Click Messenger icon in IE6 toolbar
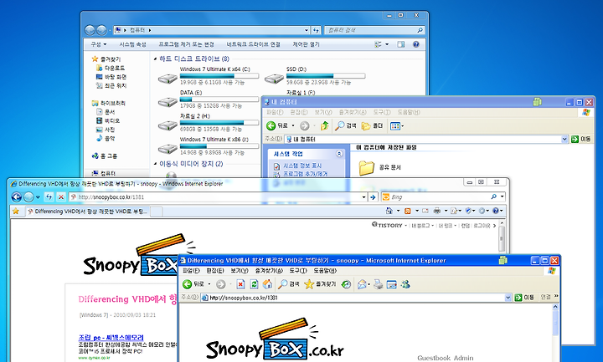This screenshot has height=362, width=603. coord(405,284)
